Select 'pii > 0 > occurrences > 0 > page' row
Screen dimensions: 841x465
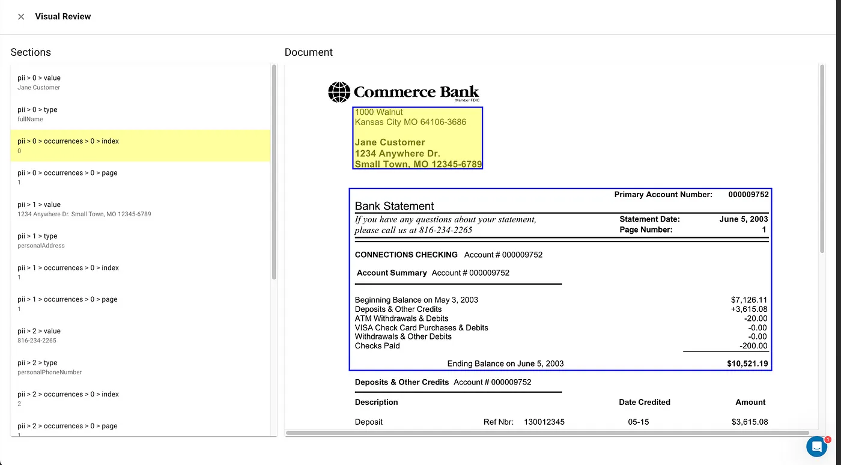(141, 177)
